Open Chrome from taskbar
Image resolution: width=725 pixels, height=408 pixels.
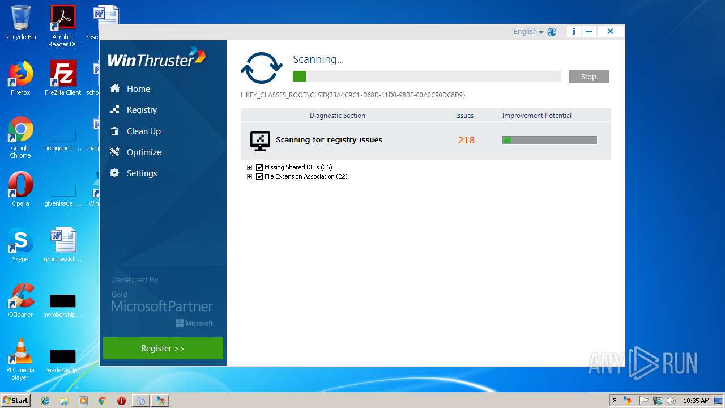[103, 401]
